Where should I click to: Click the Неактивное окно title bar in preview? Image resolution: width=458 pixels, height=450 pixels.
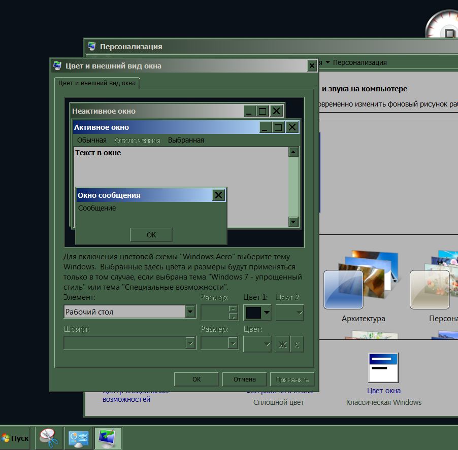(158, 111)
